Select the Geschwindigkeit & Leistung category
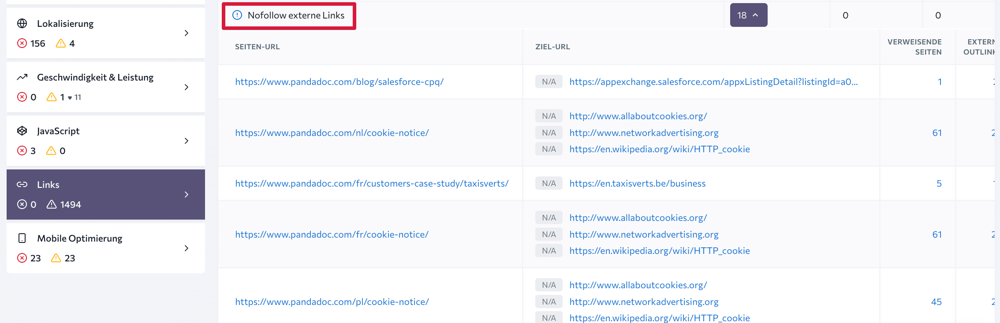 [x=106, y=87]
